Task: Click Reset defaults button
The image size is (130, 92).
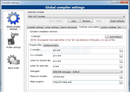Action: pyautogui.click(x=117, y=21)
